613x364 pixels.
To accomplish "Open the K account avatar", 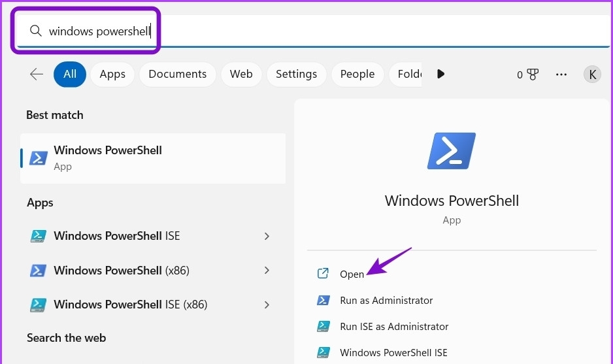I will (x=592, y=74).
